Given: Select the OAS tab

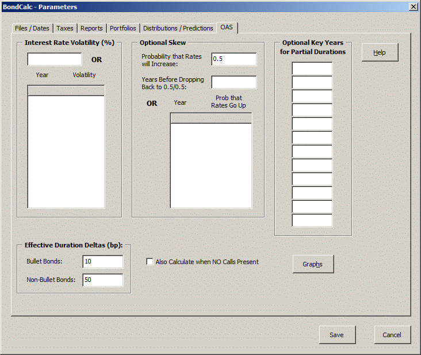Looking at the screenshot, I should 227,28.
